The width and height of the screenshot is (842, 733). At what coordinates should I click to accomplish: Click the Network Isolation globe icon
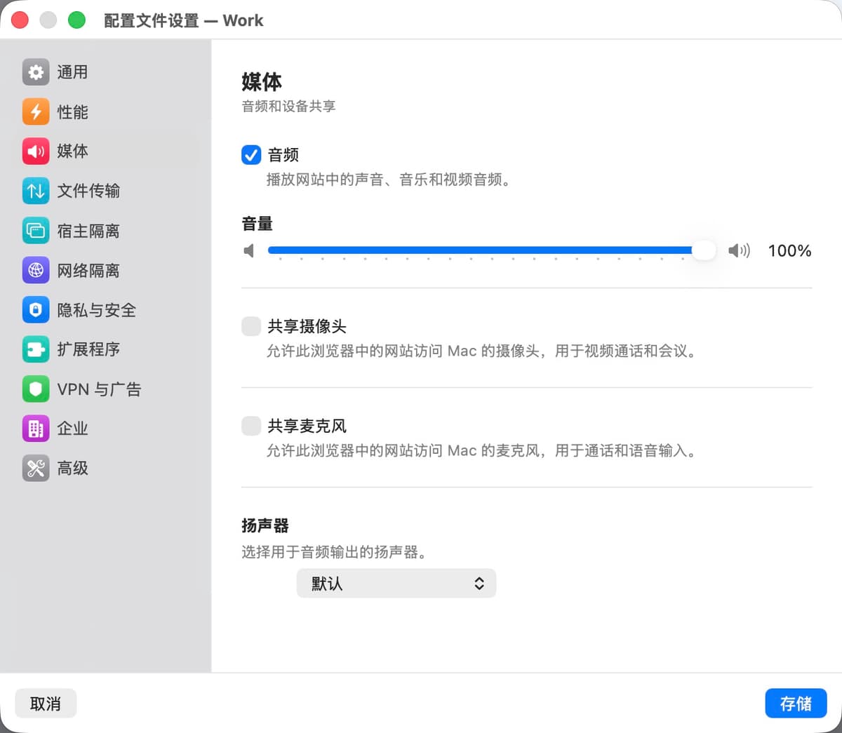(x=36, y=270)
